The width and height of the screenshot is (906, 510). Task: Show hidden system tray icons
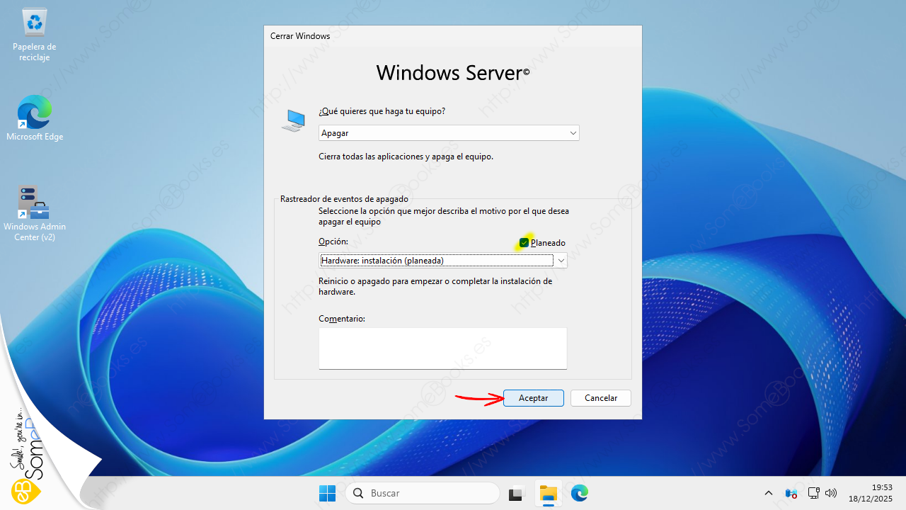click(769, 493)
